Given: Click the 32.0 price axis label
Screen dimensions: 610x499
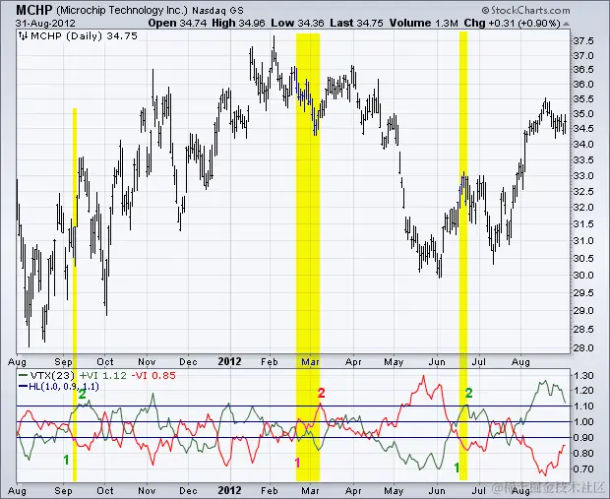Looking at the screenshot, I should [x=582, y=208].
